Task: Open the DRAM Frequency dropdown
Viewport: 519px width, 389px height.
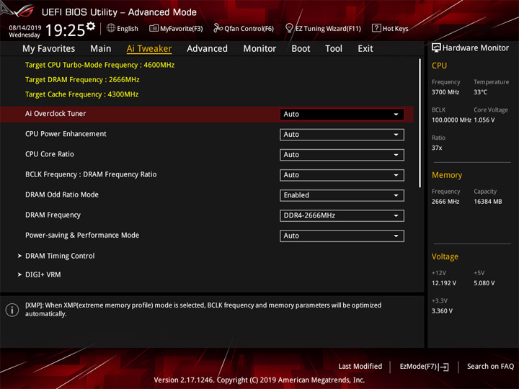Action: (x=342, y=215)
